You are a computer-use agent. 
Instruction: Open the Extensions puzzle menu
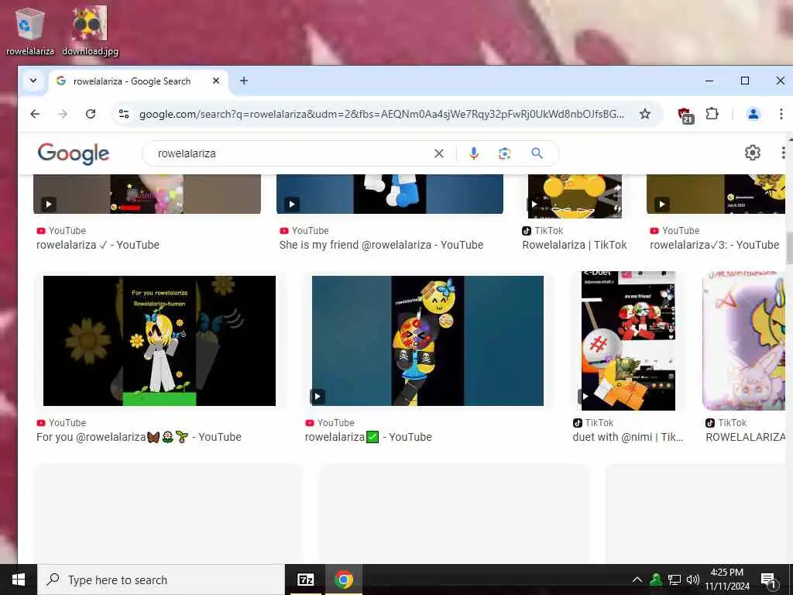(x=712, y=114)
